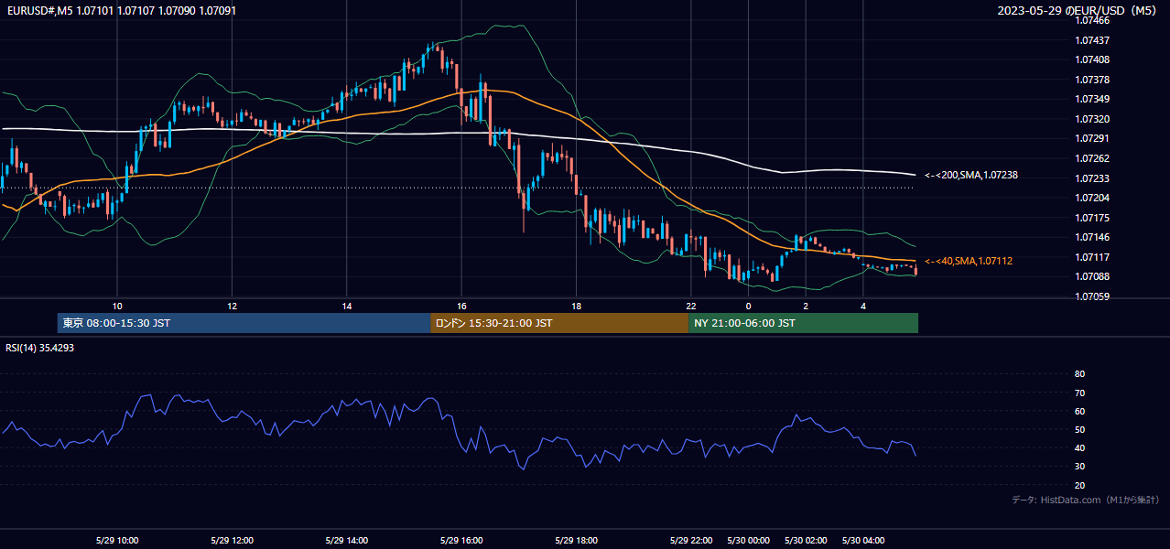Click the データ: HistData.com source credit
Viewport: 1170px width, 549px height.
(1086, 500)
